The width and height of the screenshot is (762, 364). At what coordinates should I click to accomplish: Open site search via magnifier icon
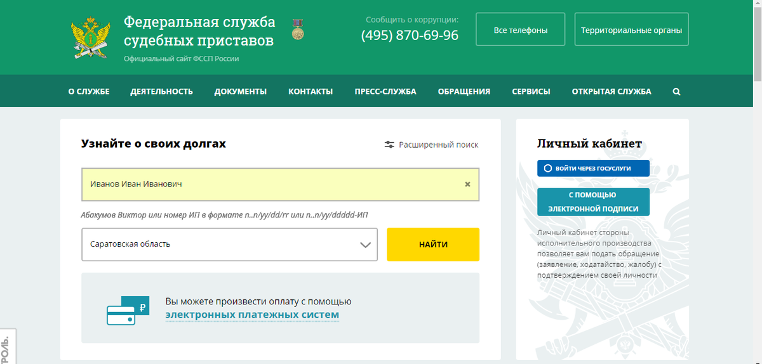click(x=676, y=91)
